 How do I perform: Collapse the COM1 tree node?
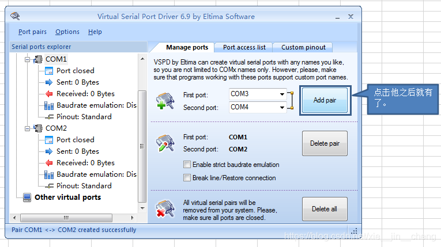point(27,59)
